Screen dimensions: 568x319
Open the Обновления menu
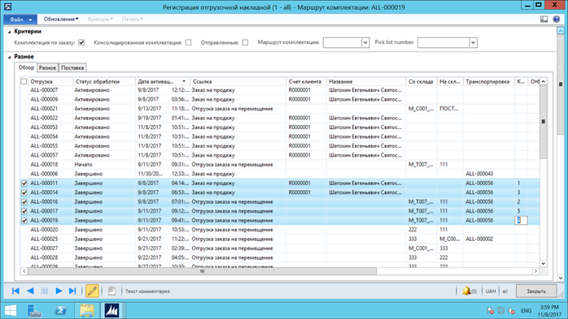point(61,19)
